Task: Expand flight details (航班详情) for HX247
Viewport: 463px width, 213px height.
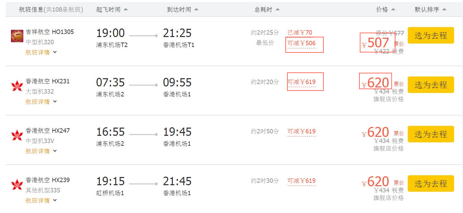Action: (41, 151)
